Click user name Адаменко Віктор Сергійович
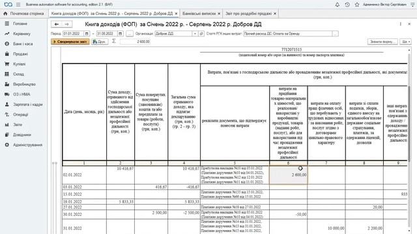 click(x=384, y=5)
